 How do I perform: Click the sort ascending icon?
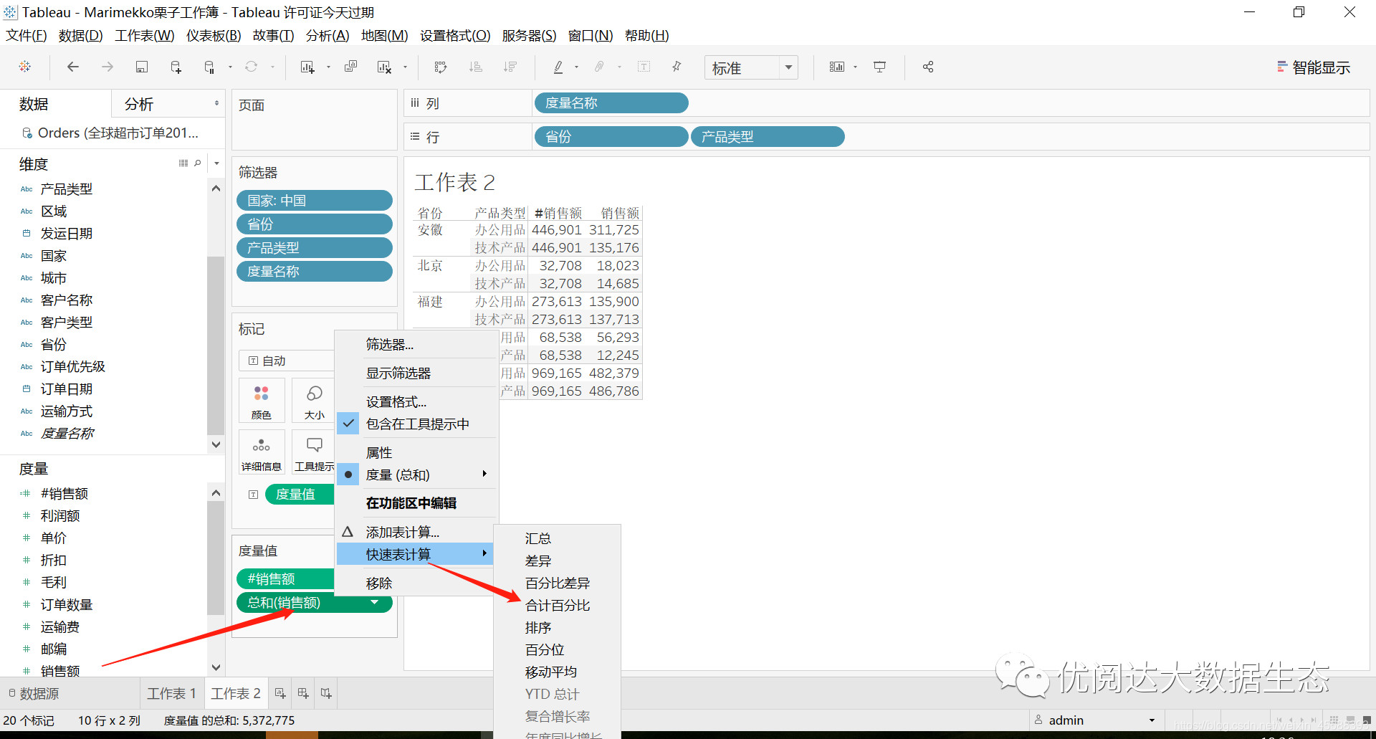click(475, 67)
